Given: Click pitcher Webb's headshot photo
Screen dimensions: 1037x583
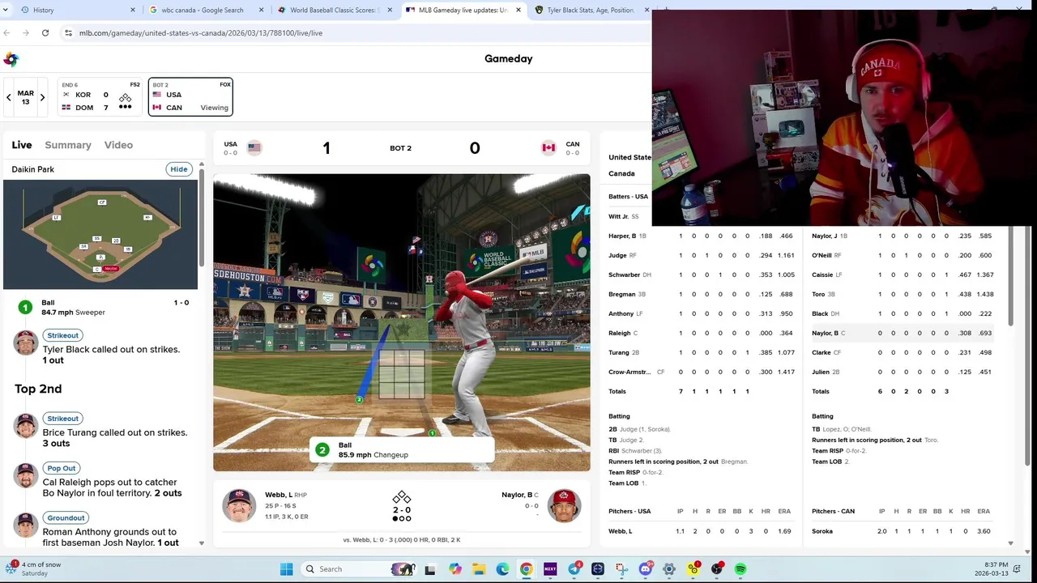Looking at the screenshot, I should click(x=239, y=505).
